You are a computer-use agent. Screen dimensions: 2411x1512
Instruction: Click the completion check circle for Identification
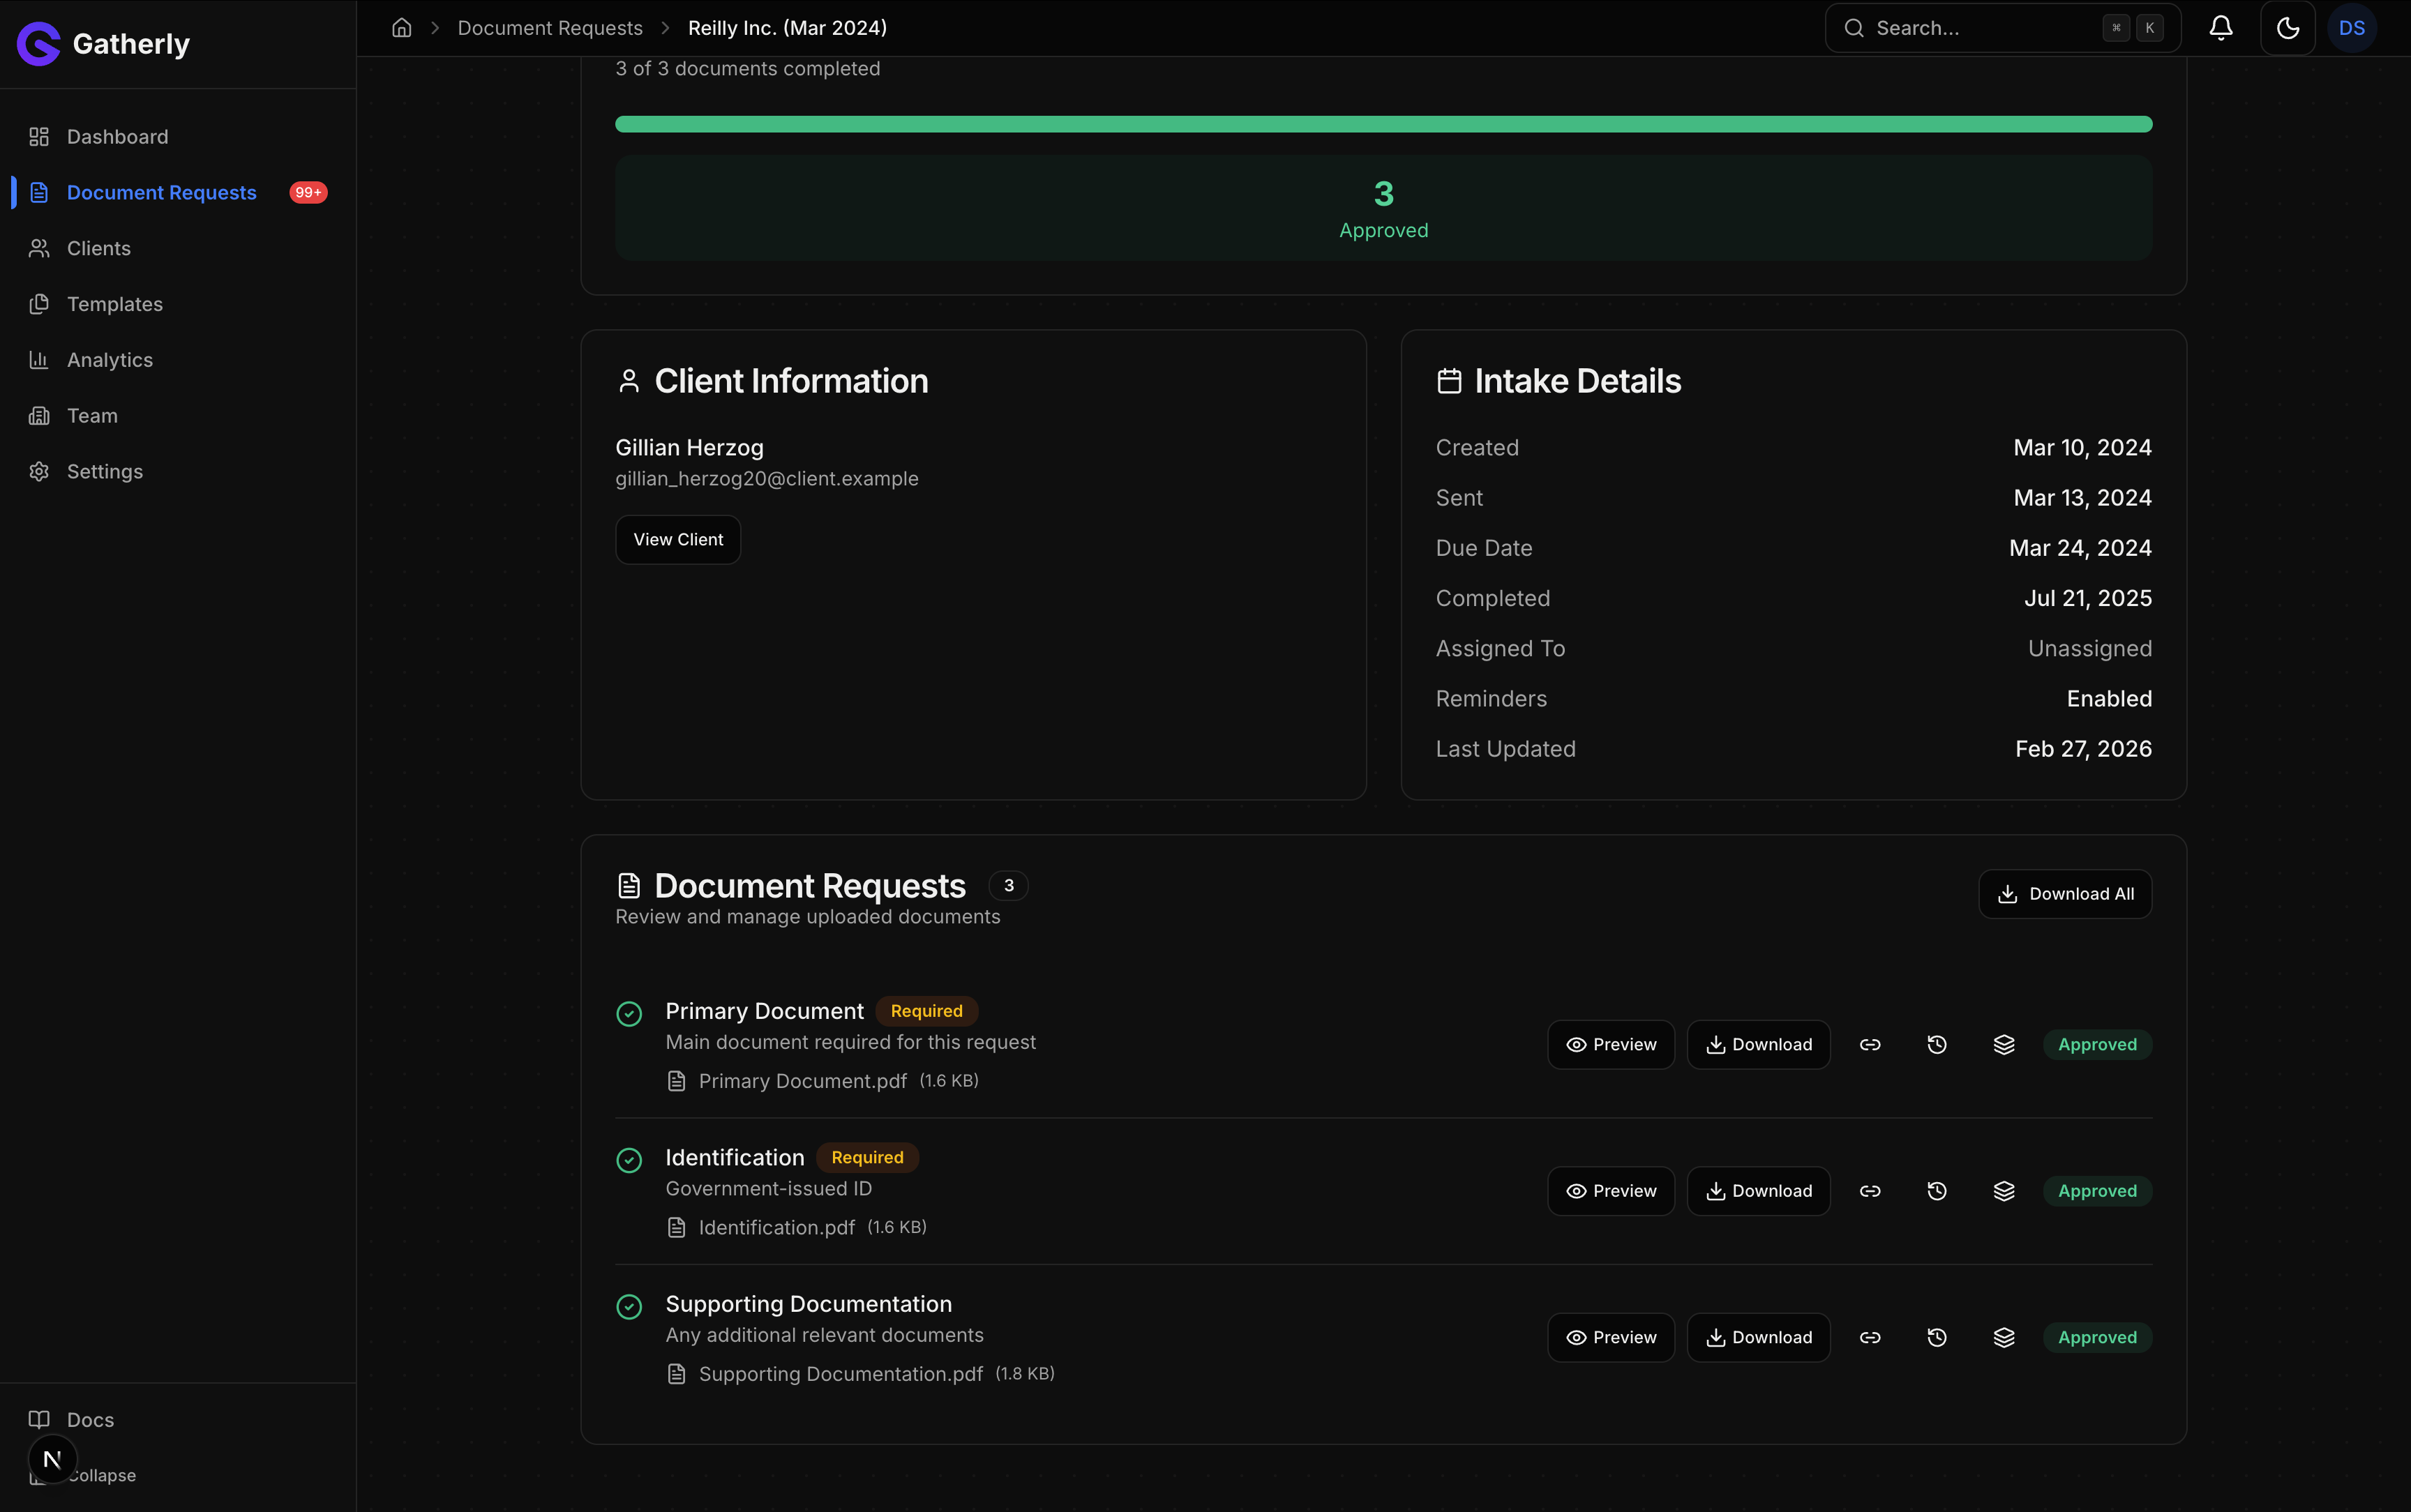pyautogui.click(x=629, y=1160)
